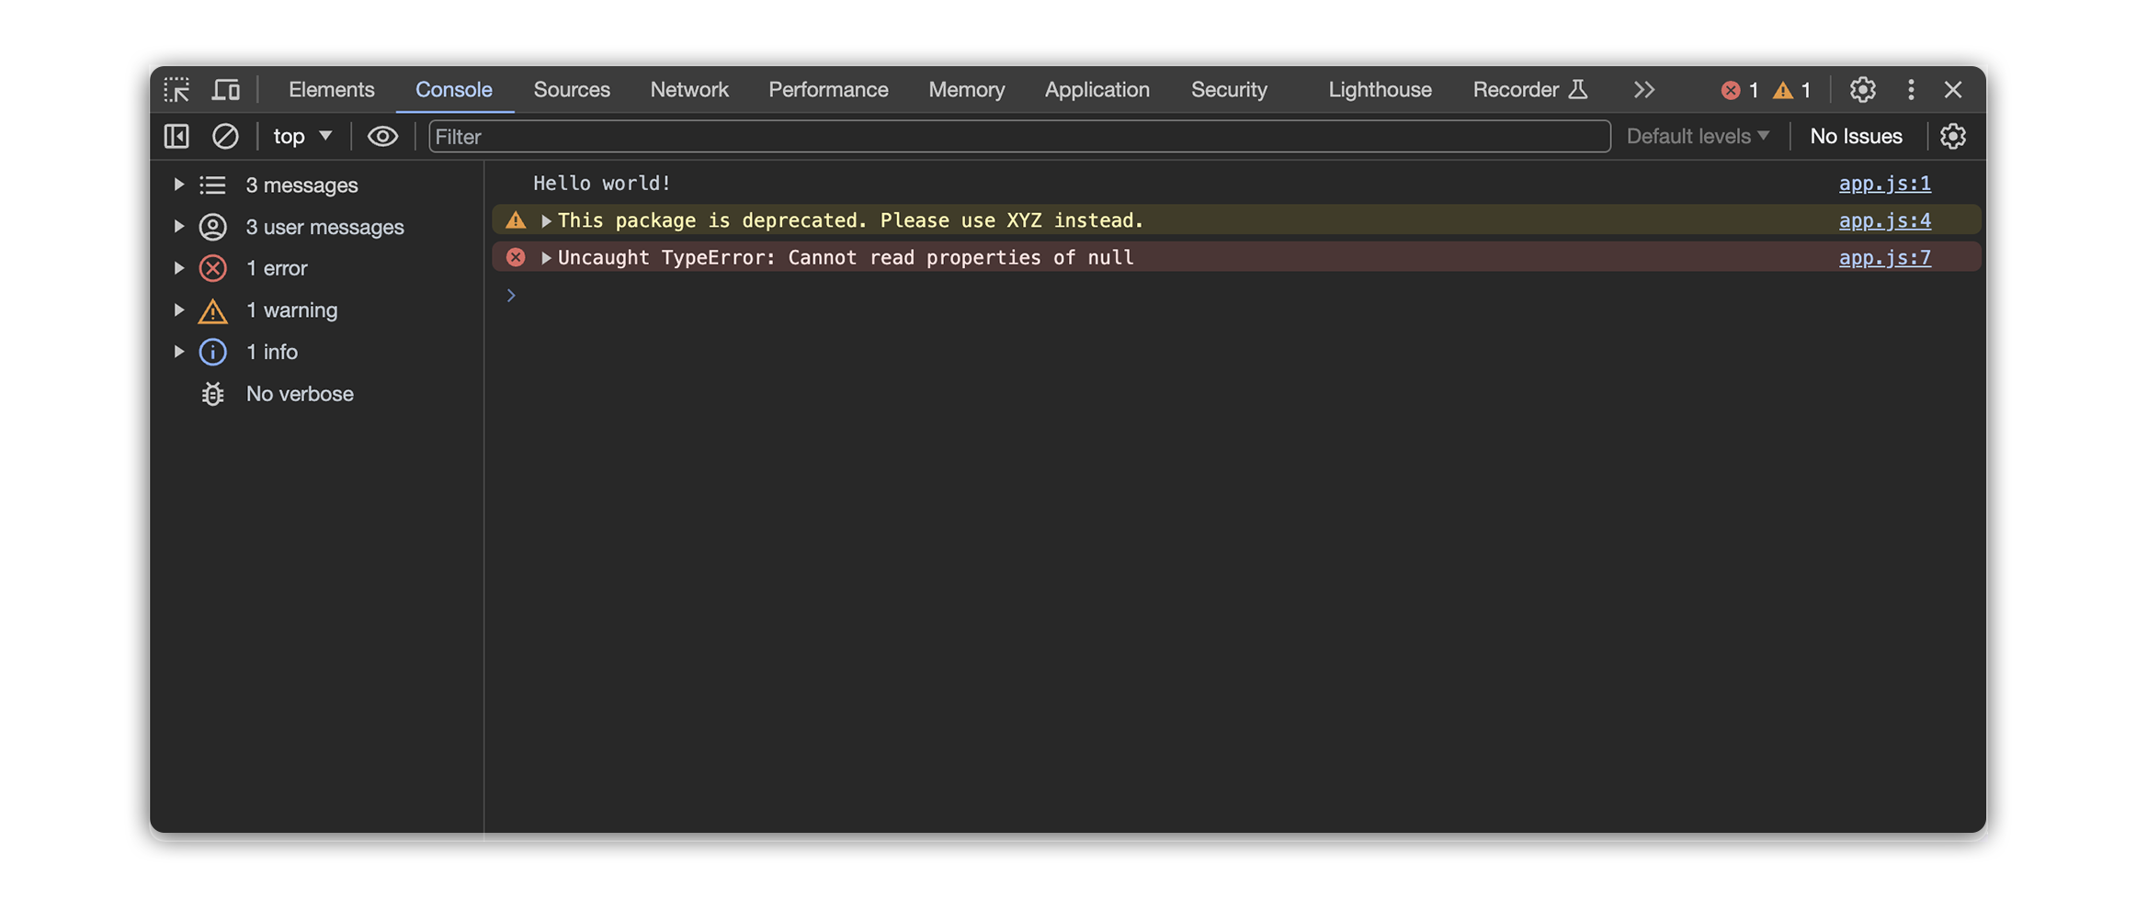Expand the Uncaught TypeError message
Viewport: 2136px width, 898px height.
[546, 258]
